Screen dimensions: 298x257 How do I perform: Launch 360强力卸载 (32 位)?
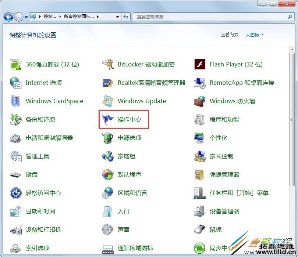pos(52,64)
